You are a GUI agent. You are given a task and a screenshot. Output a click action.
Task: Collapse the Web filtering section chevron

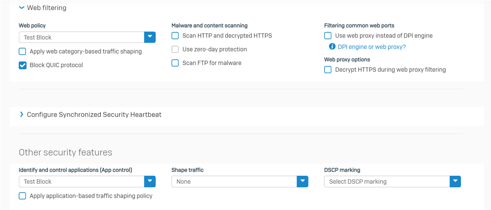(x=21, y=8)
